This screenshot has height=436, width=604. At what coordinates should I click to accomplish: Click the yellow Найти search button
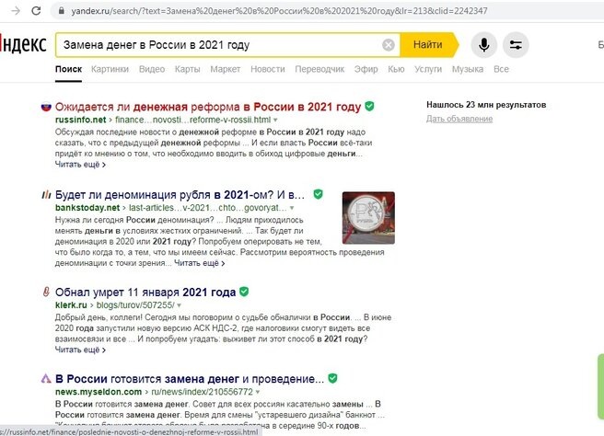pyautogui.click(x=428, y=45)
